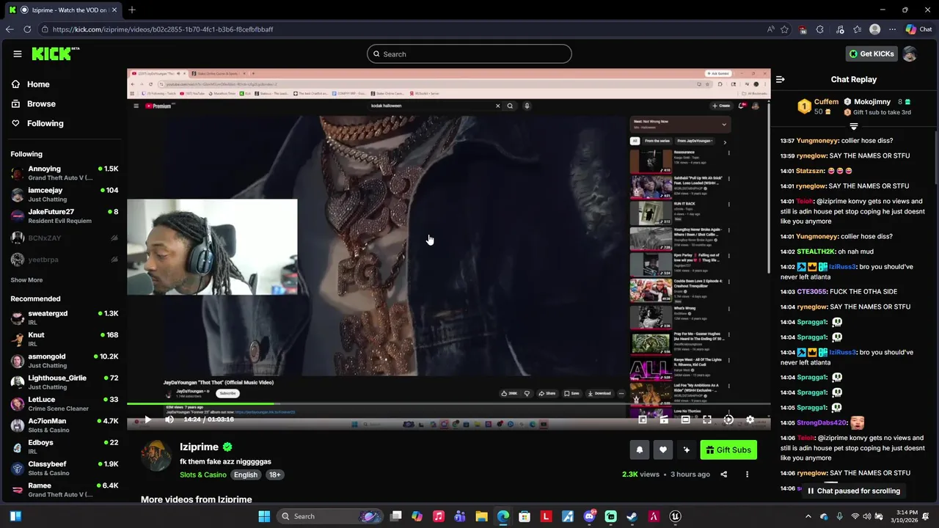The height and width of the screenshot is (528, 939).
Task: Enter fullscreen video mode
Action: pyautogui.click(x=706, y=419)
